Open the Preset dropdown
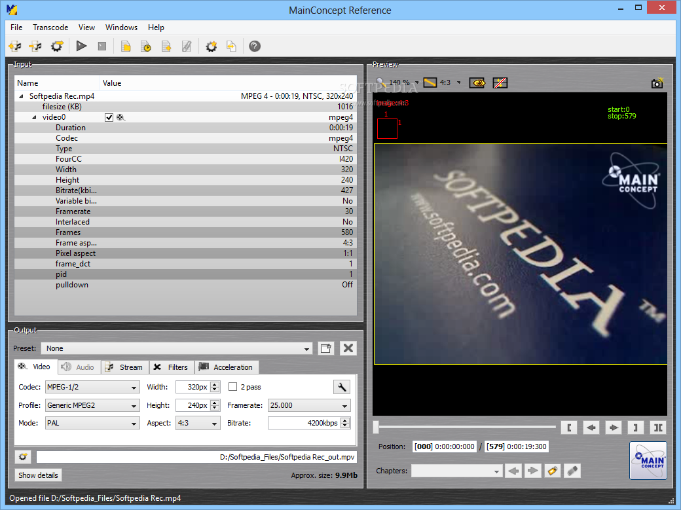Screen dimensions: 681x510 pyautogui.click(x=177, y=348)
